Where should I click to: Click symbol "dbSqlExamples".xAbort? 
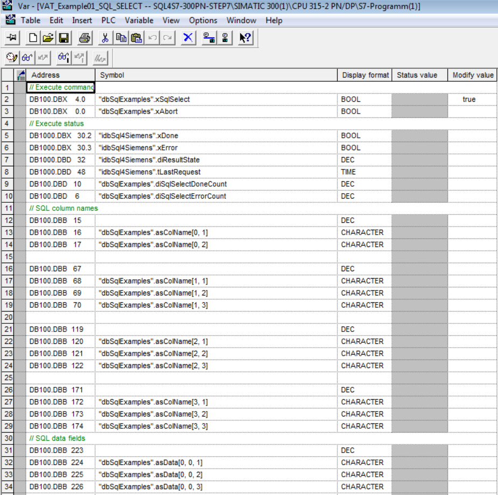pos(138,112)
